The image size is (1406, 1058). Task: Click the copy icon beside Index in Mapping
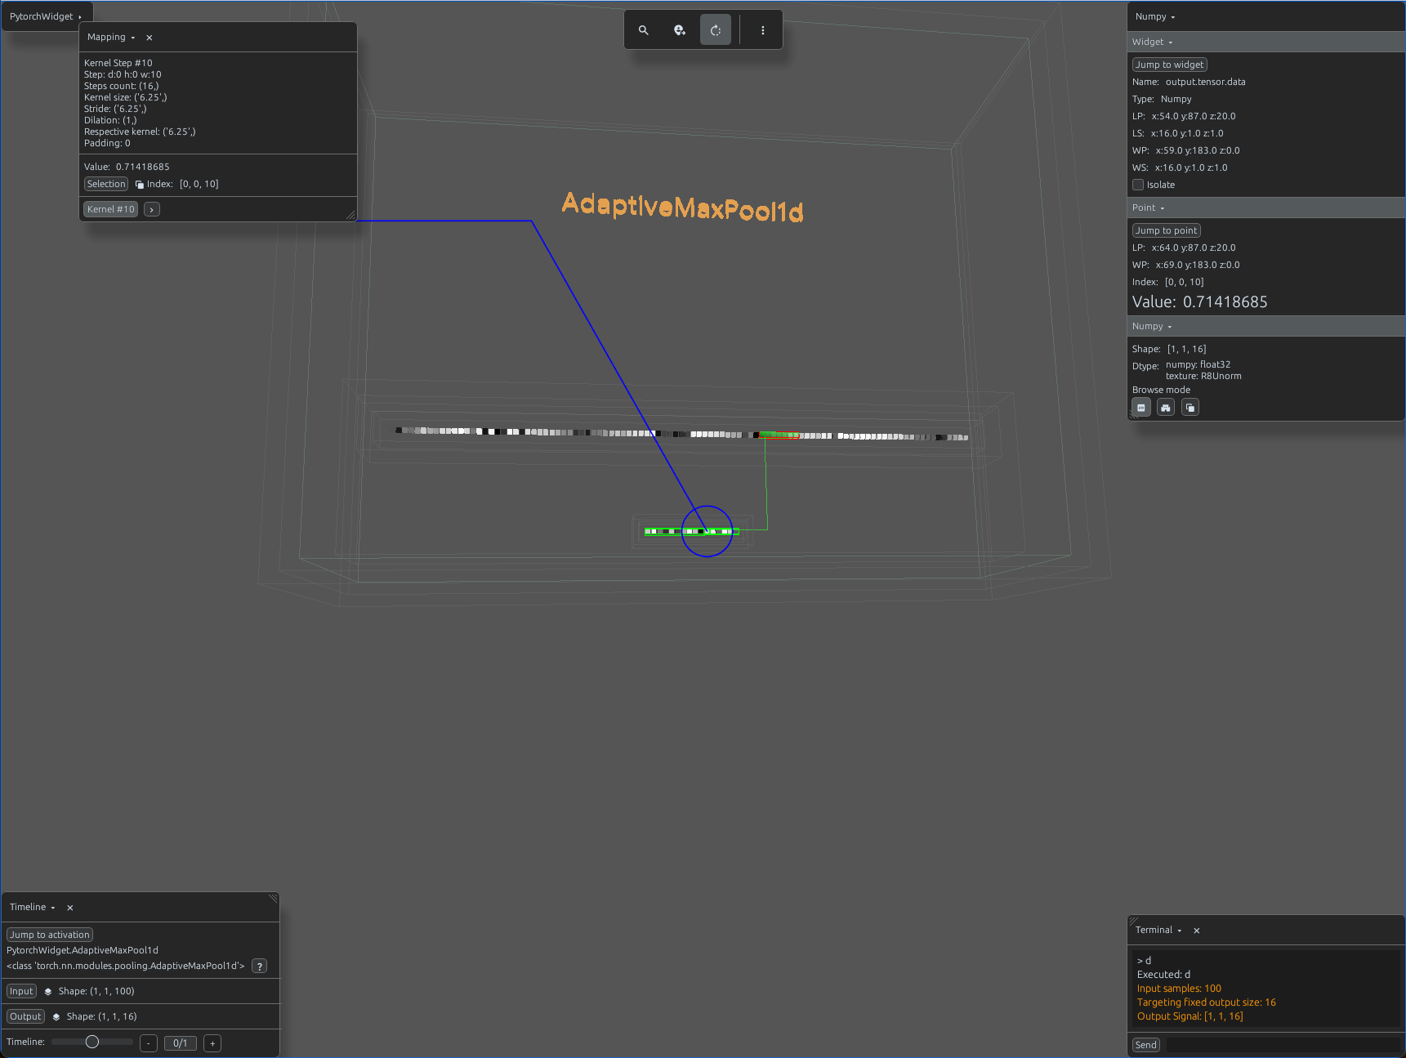tap(140, 185)
